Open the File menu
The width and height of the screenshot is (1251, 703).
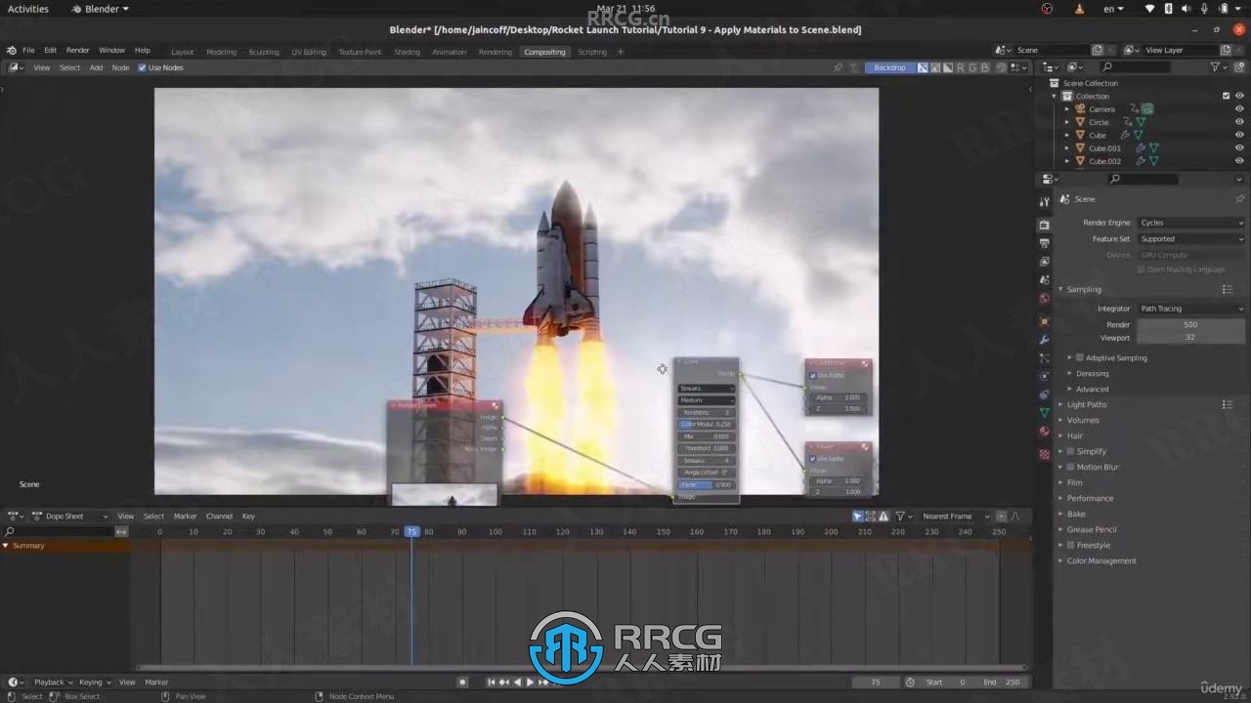[x=28, y=50]
